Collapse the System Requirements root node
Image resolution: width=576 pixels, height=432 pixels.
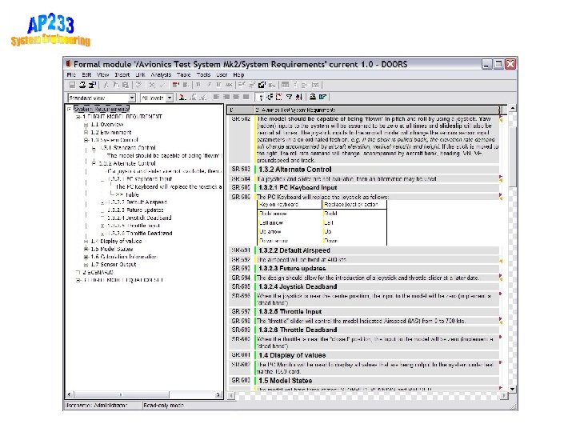tap(70, 109)
